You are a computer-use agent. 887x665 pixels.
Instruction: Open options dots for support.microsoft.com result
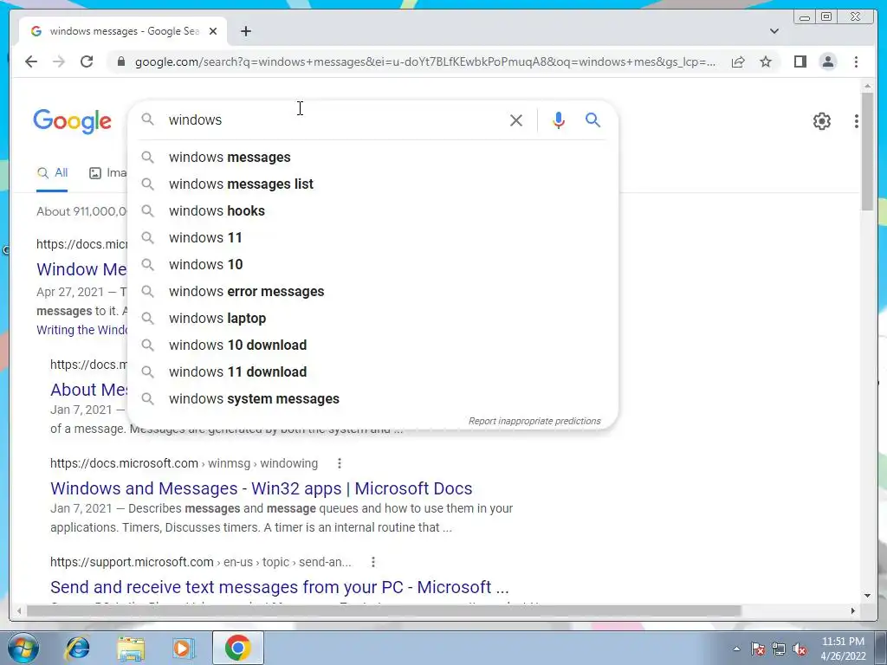pyautogui.click(x=372, y=562)
